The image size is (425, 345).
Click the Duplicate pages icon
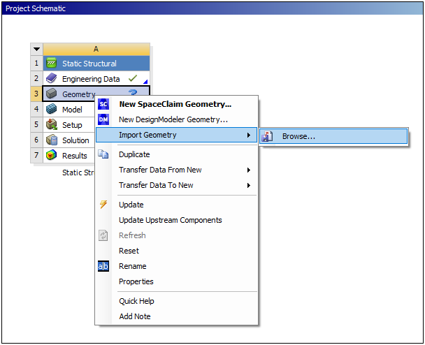coord(103,154)
